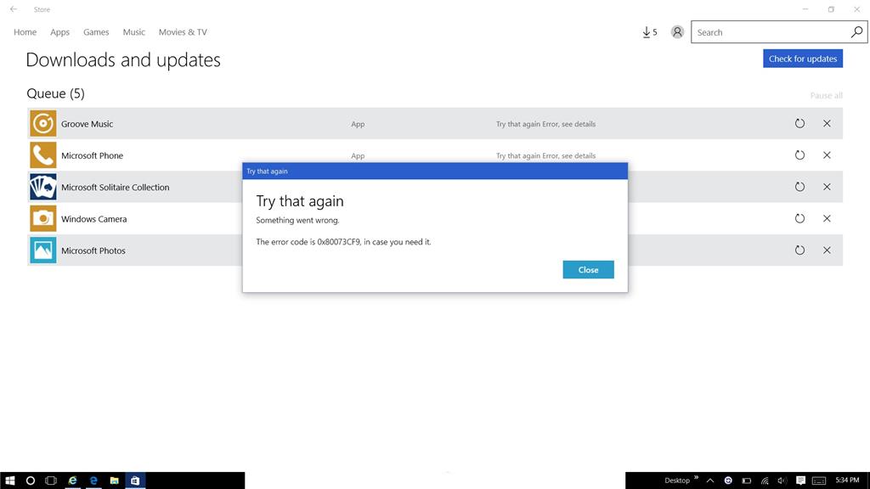Remove Windows Camera from the queue
The height and width of the screenshot is (489, 870).
coord(827,218)
